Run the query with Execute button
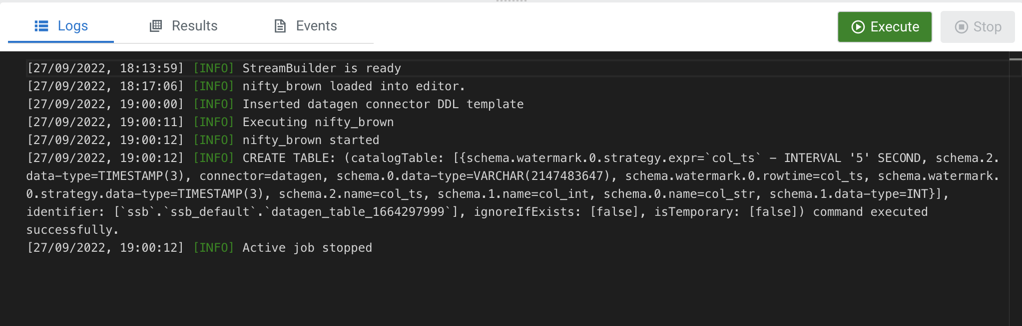 point(885,27)
